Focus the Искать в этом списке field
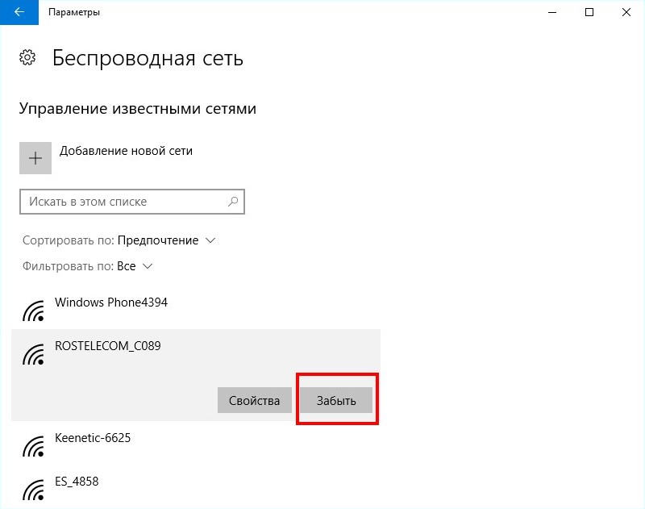 pos(132,202)
